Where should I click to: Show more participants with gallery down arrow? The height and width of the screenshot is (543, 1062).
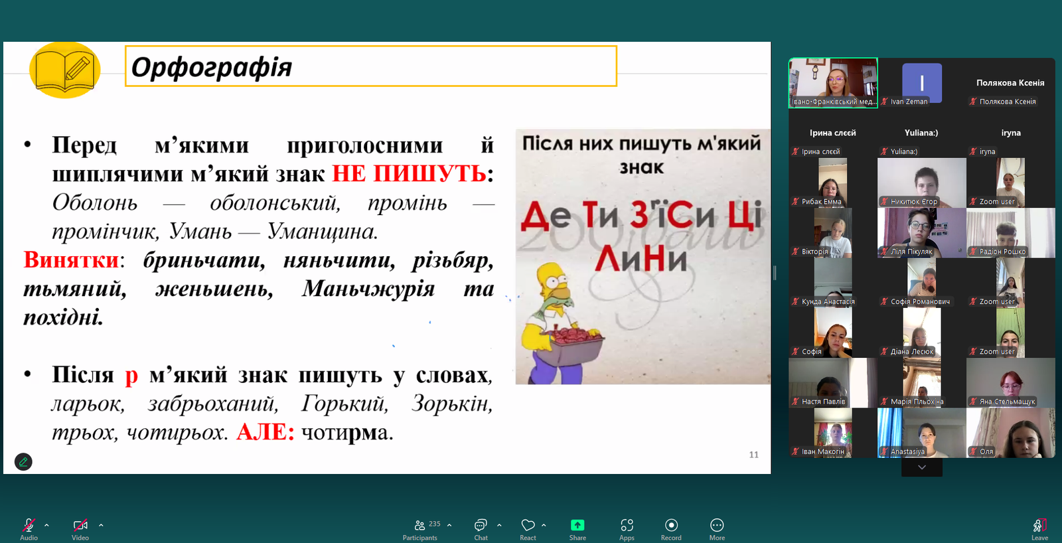click(922, 467)
